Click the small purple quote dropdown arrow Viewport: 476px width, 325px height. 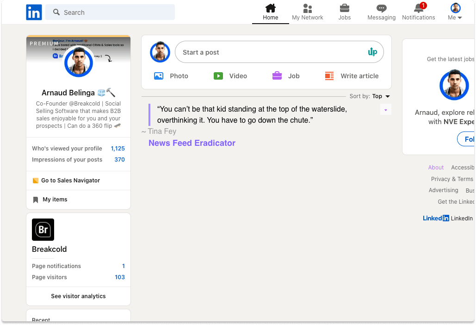tap(385, 110)
